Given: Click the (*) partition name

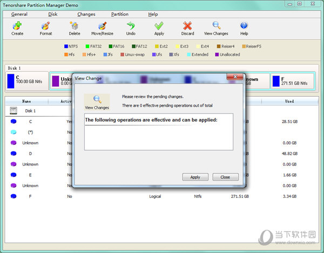Looking at the screenshot, I should (30, 132).
